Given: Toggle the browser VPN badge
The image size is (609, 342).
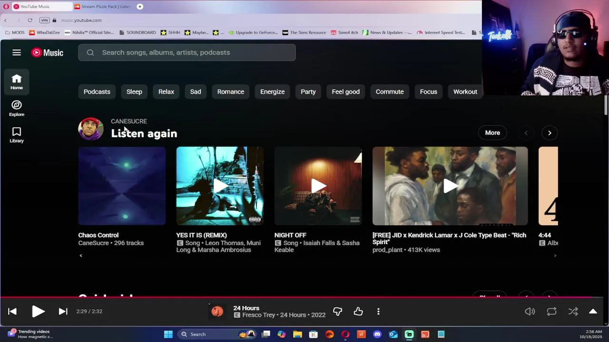Looking at the screenshot, I should [x=44, y=20].
